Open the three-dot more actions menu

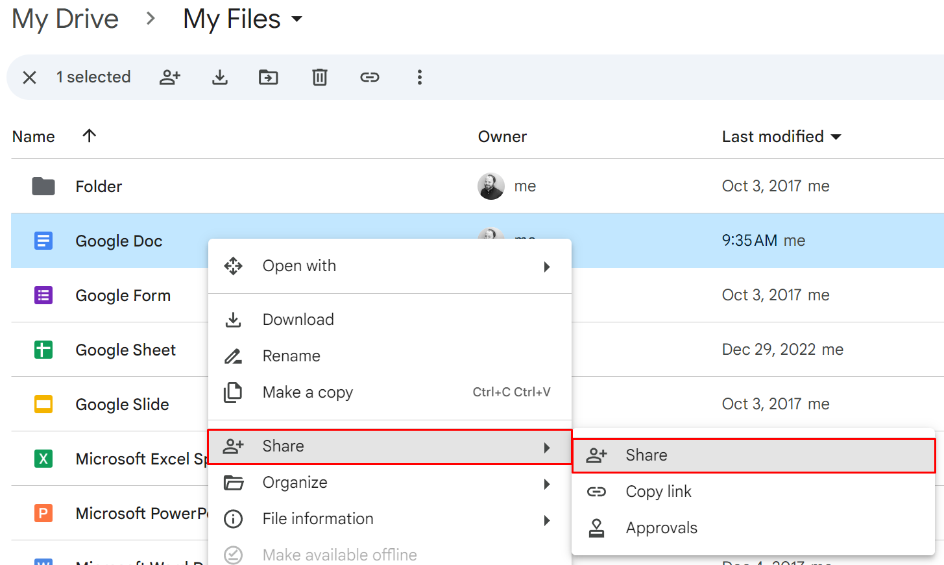tap(420, 78)
